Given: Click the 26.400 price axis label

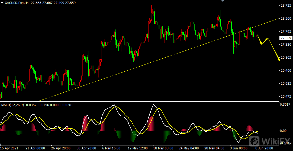Looking at the screenshot, I should [x=286, y=71].
